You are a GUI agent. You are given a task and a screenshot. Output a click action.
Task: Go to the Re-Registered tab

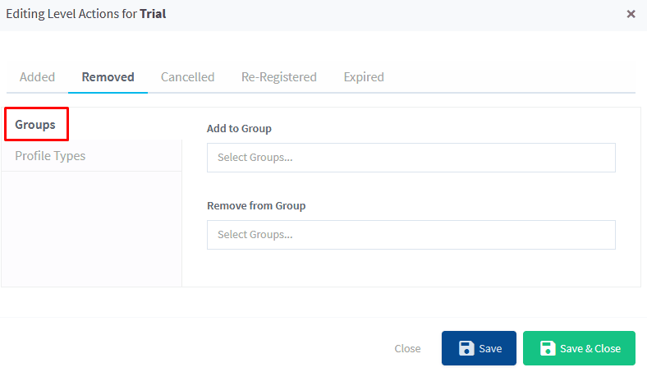(279, 77)
